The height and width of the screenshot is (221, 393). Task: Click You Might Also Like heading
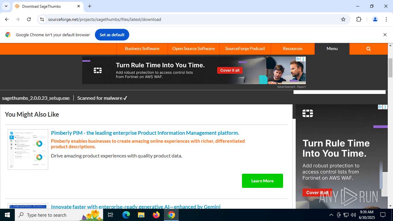point(32,114)
